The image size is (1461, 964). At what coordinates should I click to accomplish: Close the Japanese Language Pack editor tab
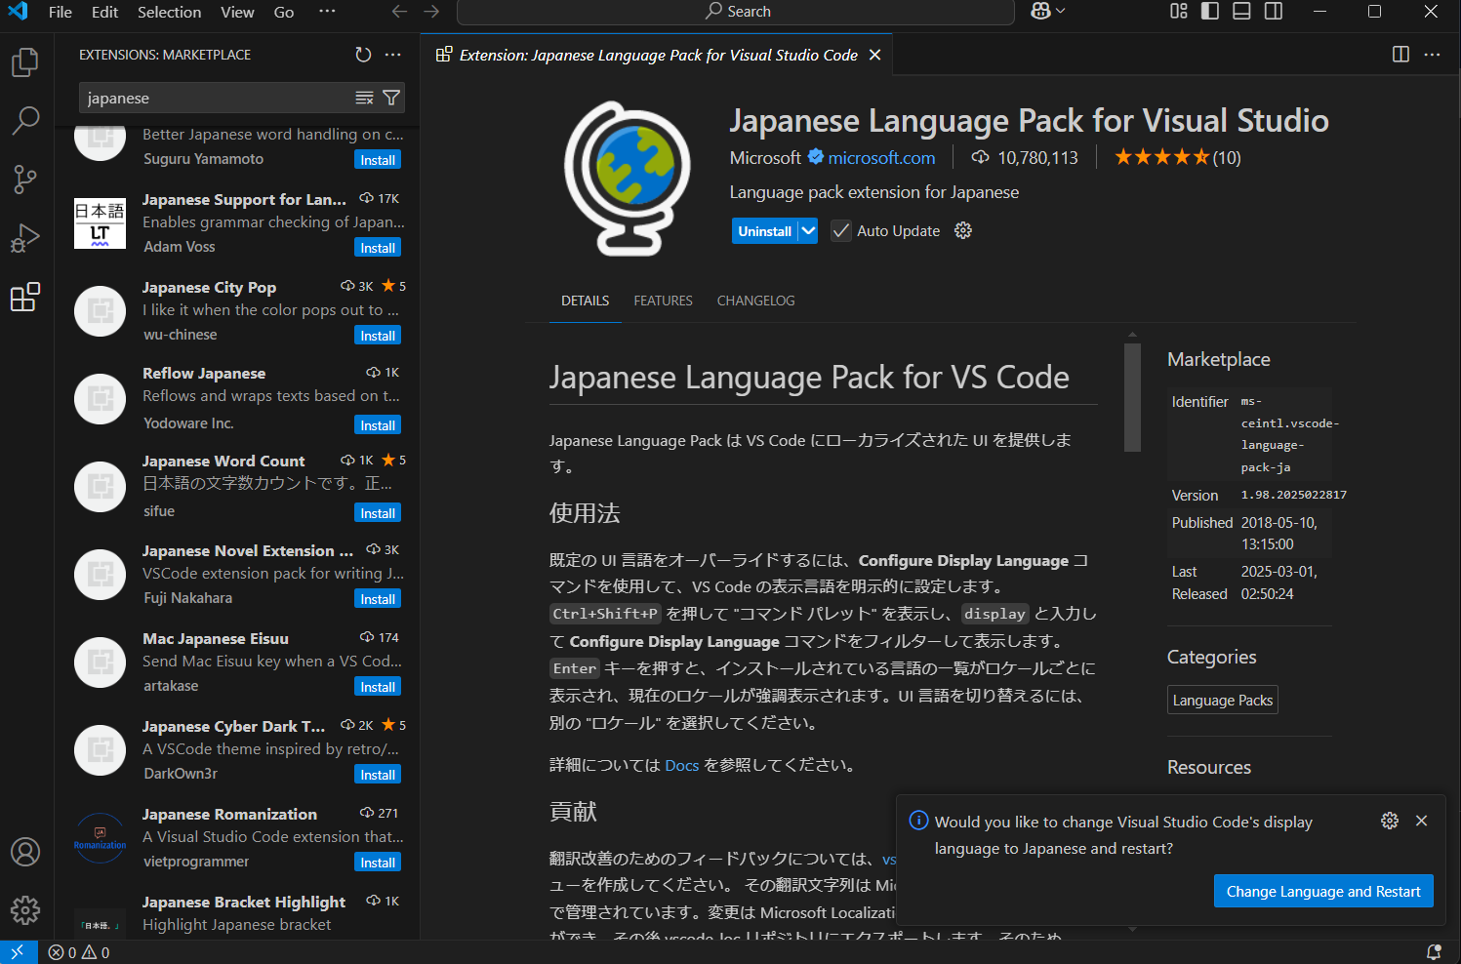874,55
